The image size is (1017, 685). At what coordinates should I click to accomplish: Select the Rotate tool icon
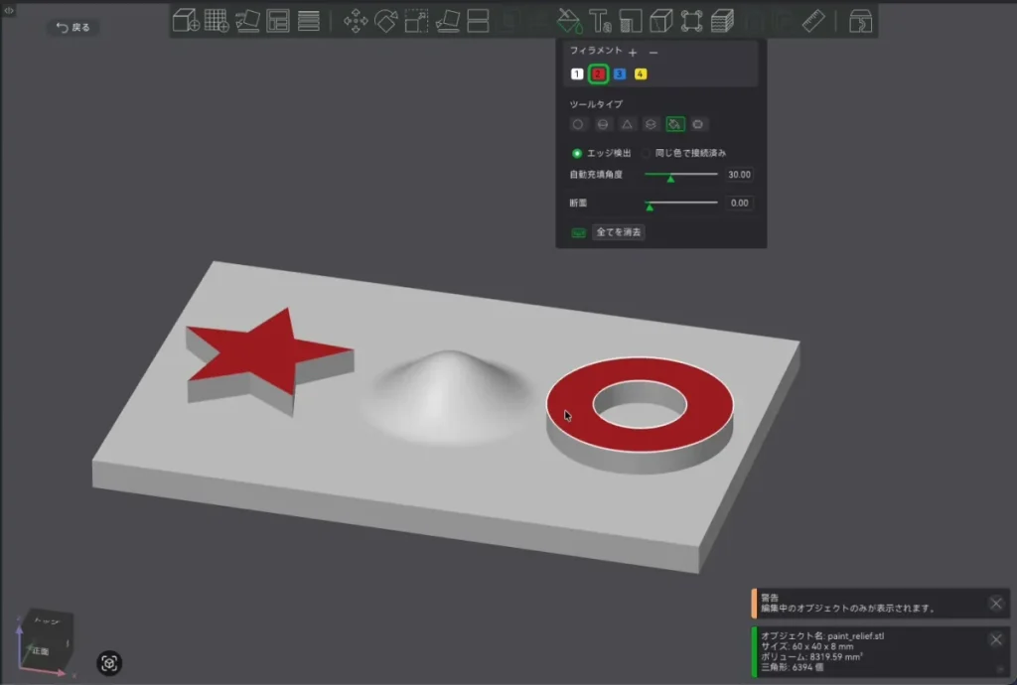(x=386, y=21)
